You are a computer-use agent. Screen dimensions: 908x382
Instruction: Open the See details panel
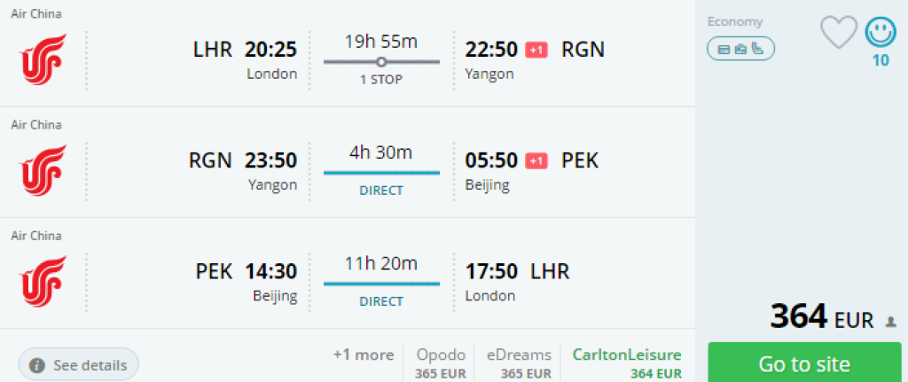(79, 364)
